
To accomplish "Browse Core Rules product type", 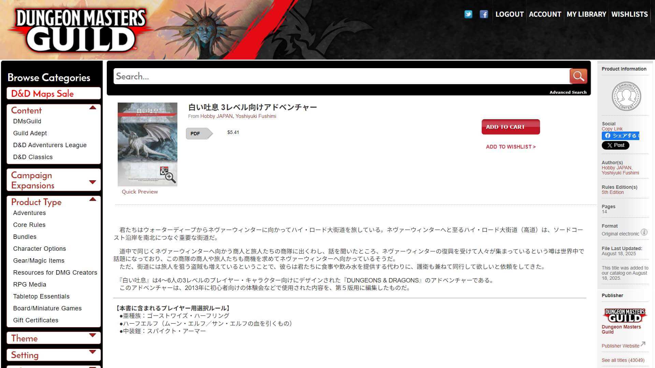I will [x=29, y=225].
